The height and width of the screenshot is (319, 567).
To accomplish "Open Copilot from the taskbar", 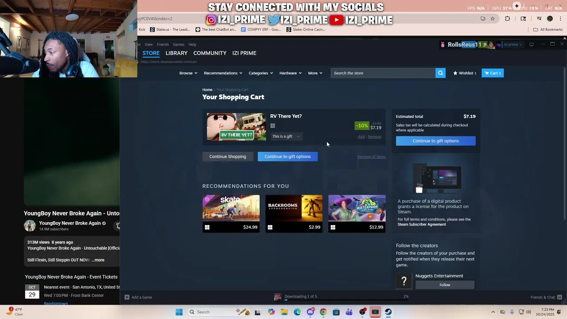I will pos(271,312).
